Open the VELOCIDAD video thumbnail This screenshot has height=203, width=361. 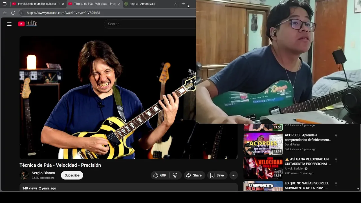[x=263, y=168]
